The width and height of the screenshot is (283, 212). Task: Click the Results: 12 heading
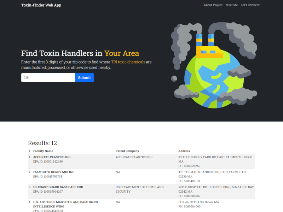pyautogui.click(x=42, y=143)
